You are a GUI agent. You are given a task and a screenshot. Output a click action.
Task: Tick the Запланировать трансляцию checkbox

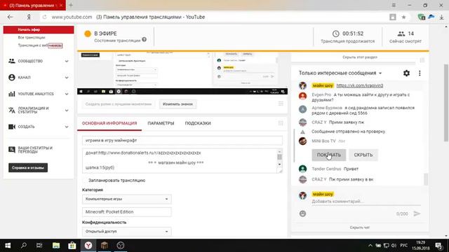[x=85, y=181]
